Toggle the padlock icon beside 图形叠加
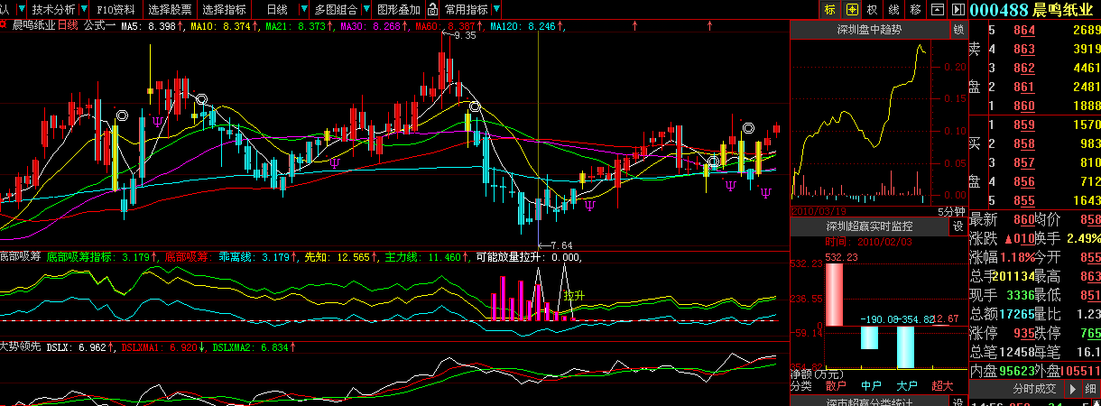 [433, 10]
